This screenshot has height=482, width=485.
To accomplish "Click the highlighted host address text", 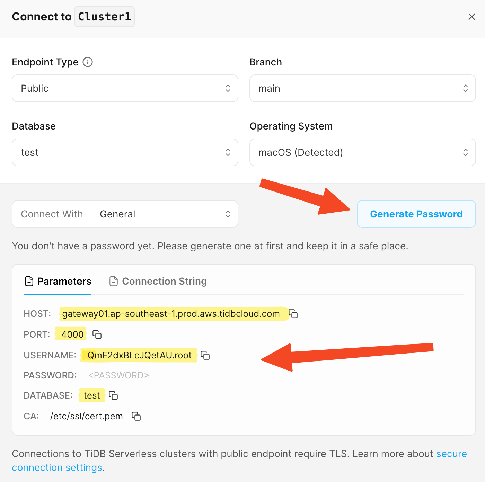I will (x=171, y=314).
